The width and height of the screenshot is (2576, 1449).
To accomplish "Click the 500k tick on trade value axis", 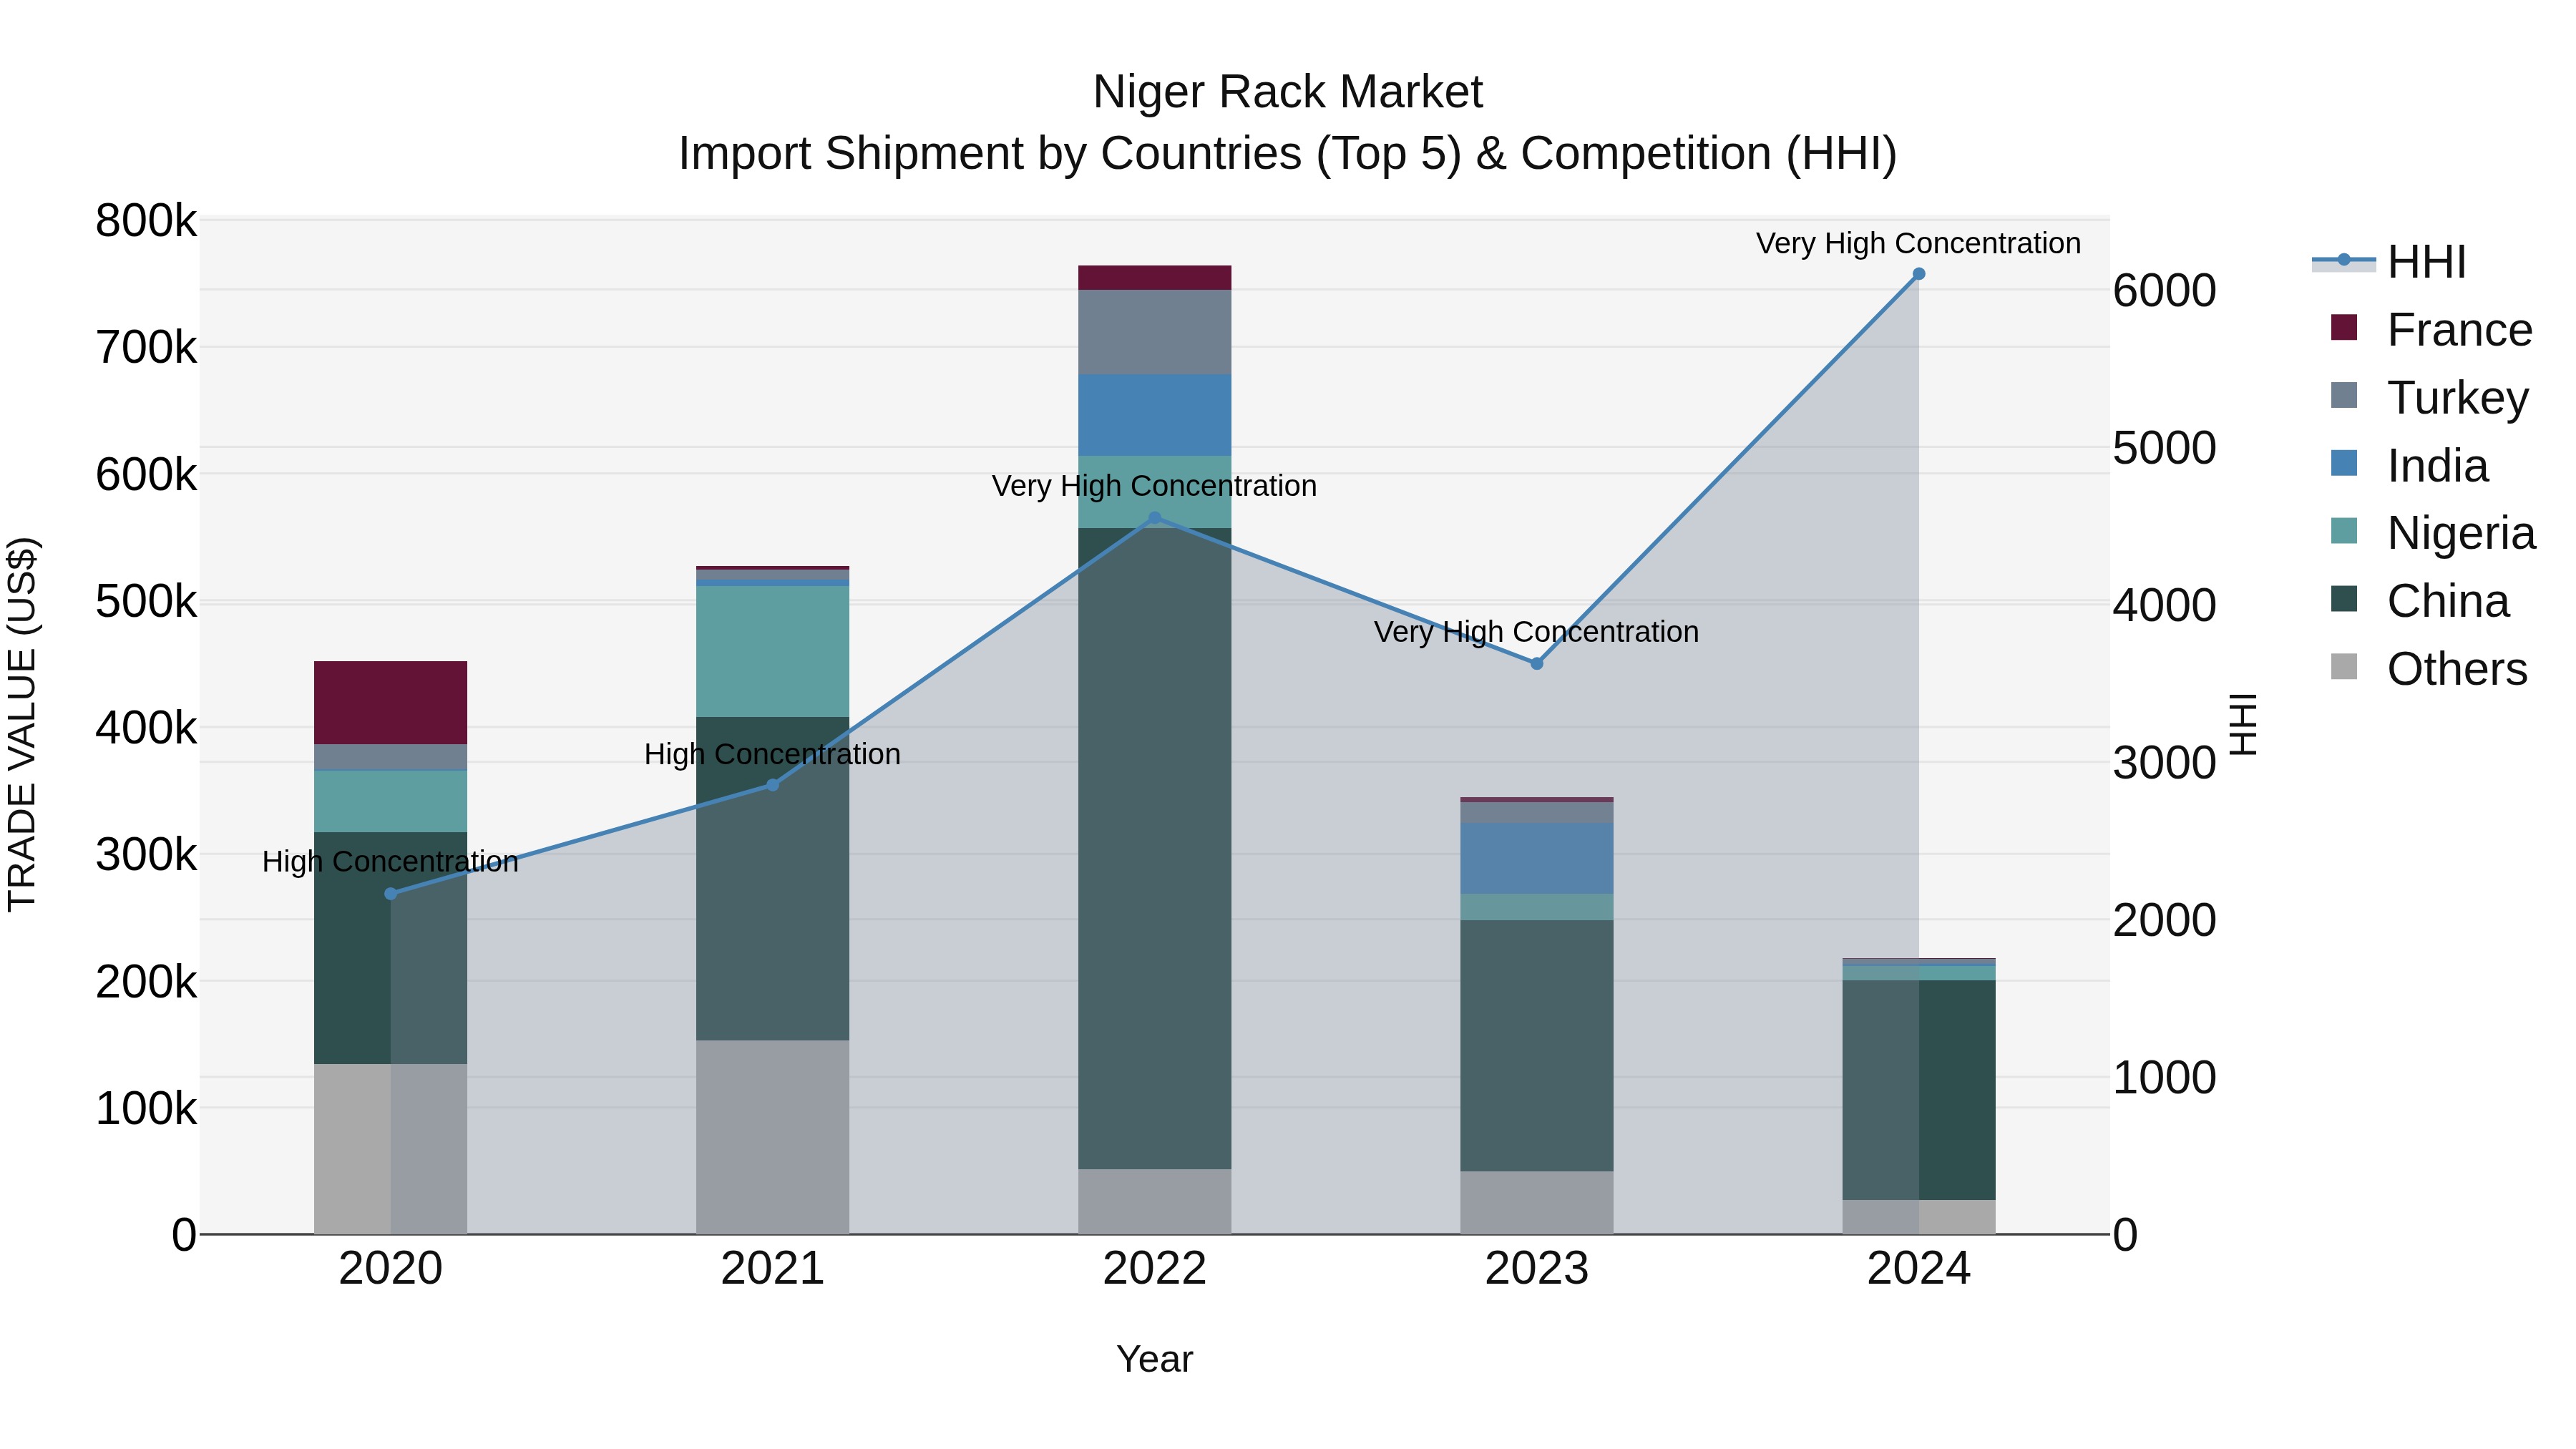I will (x=146, y=602).
